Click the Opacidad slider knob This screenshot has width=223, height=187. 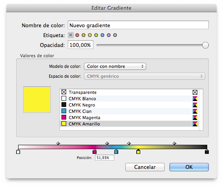[205, 45]
